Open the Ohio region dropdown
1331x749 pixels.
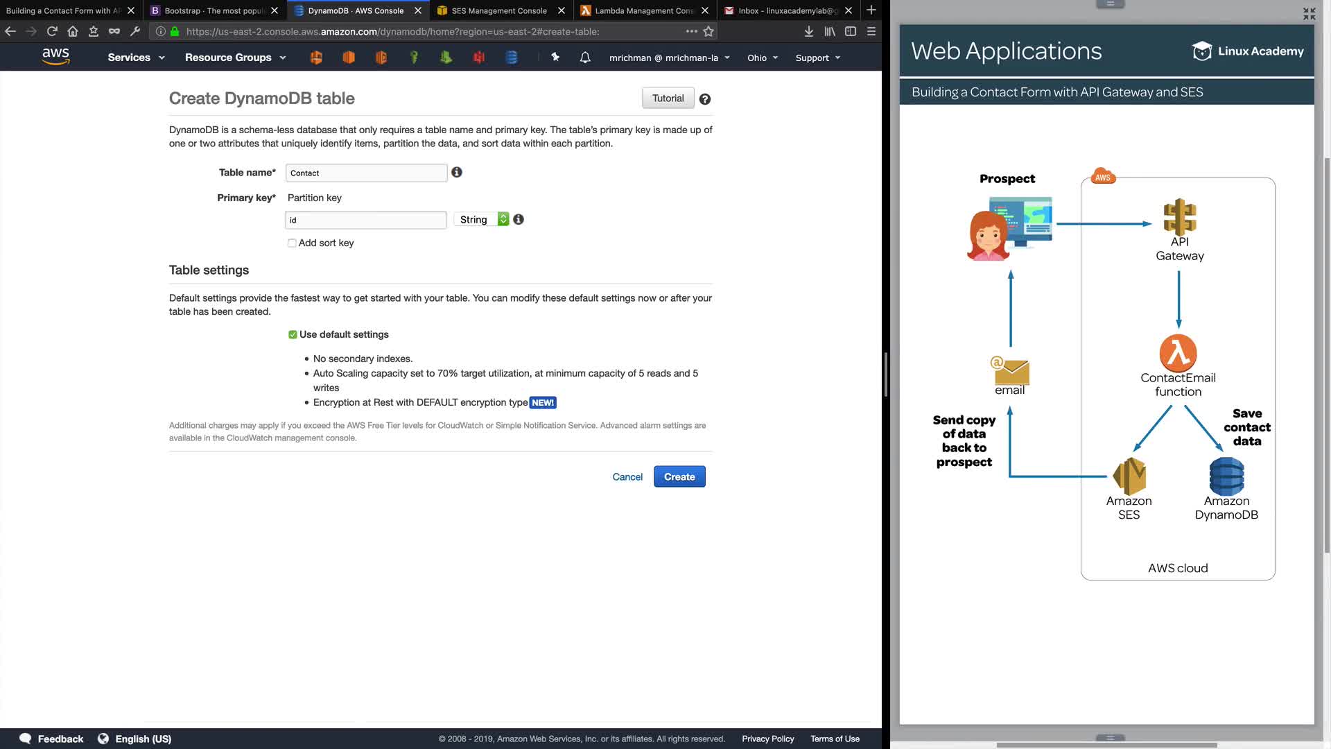[x=763, y=58]
